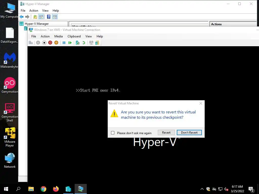Close the Revert Virtual Machine dialog
Image resolution: width=259 pixels, height=194 pixels.
[201, 103]
